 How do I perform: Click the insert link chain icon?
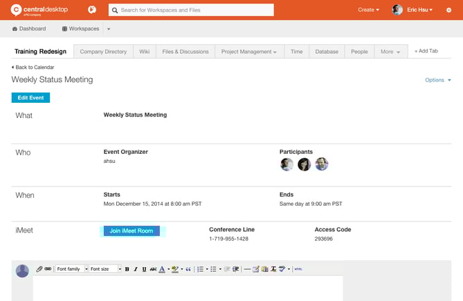48,269
